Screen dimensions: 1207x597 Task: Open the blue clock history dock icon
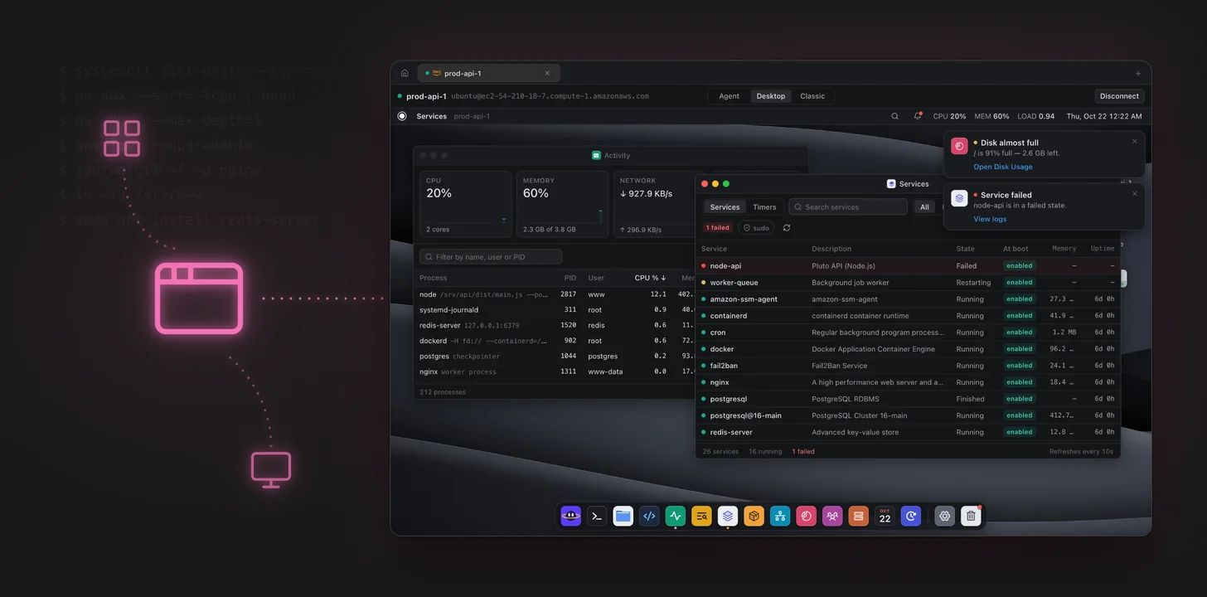(911, 516)
